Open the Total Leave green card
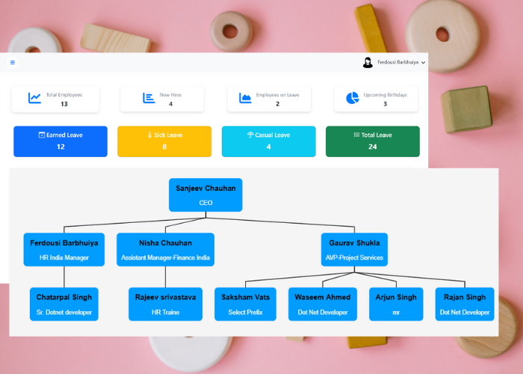Viewport: 523px width, 374px height. [x=373, y=141]
